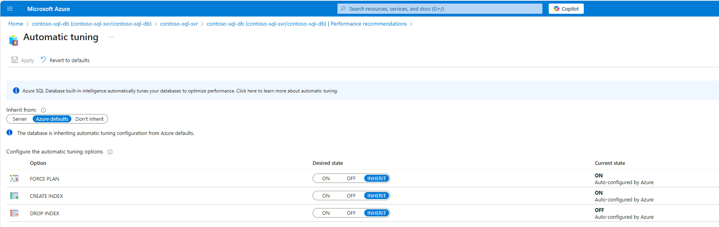Viewport: 719px width, 227px height.
Task: Open the hamburger portal menu
Action: [10, 9]
